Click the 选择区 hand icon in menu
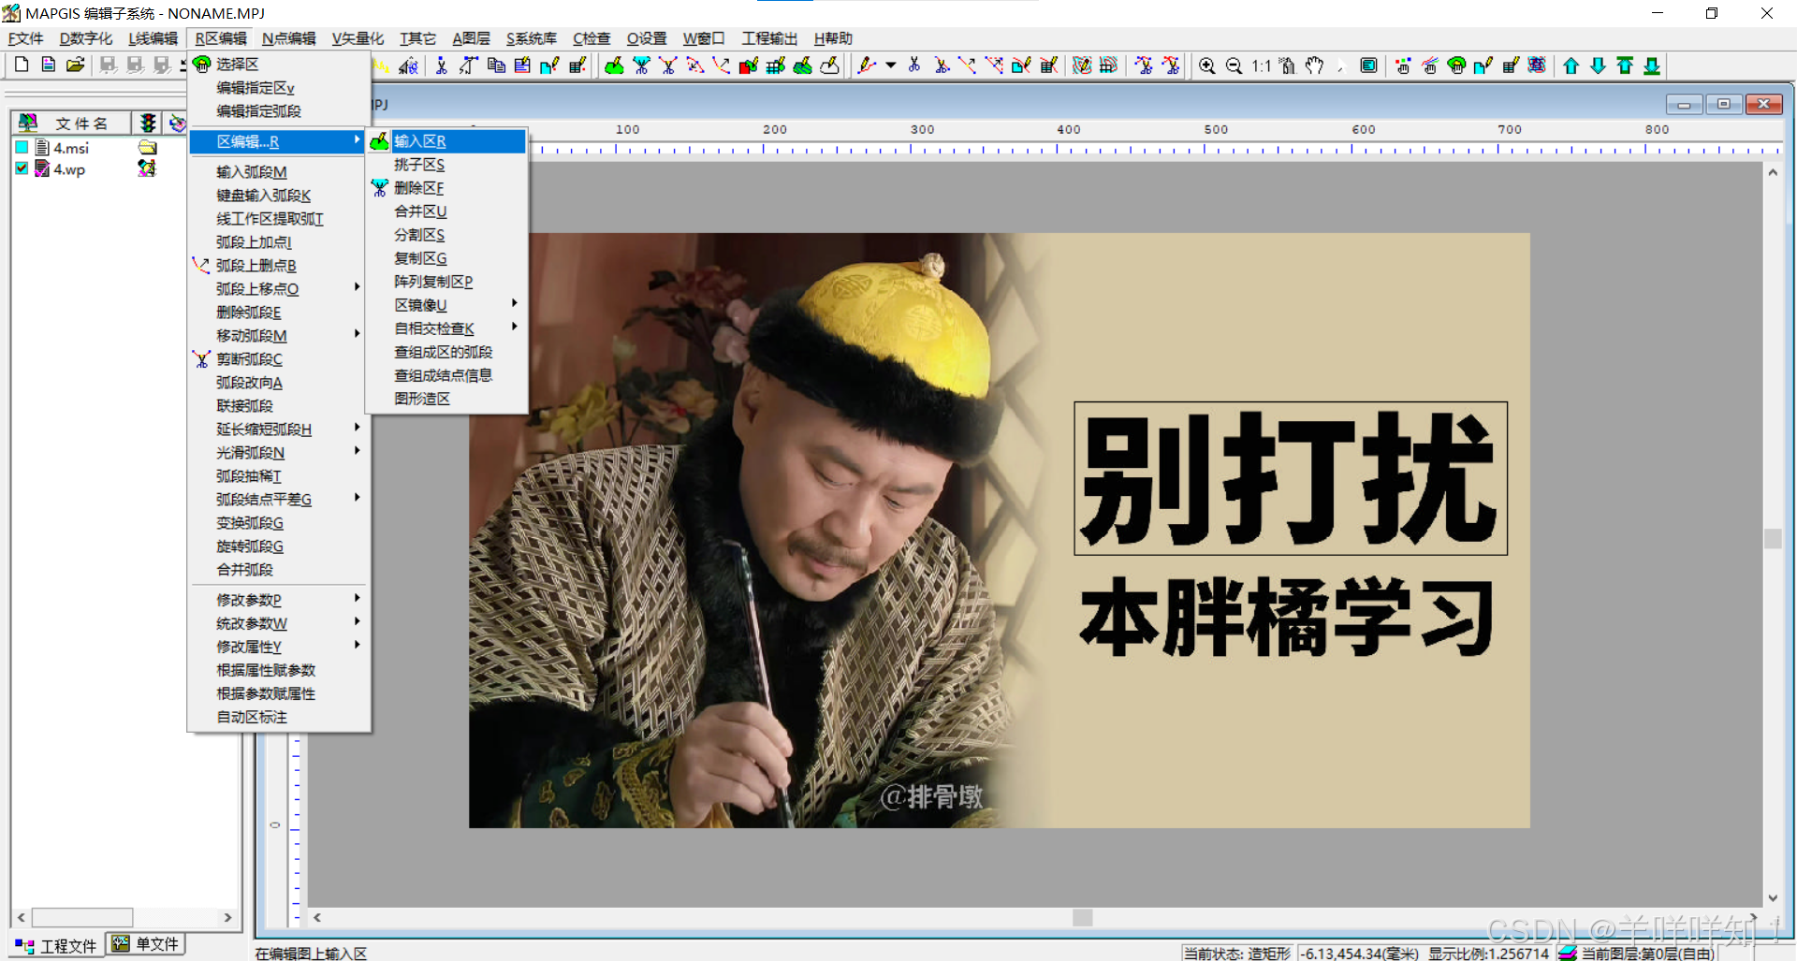The image size is (1797, 961). pyautogui.click(x=201, y=64)
